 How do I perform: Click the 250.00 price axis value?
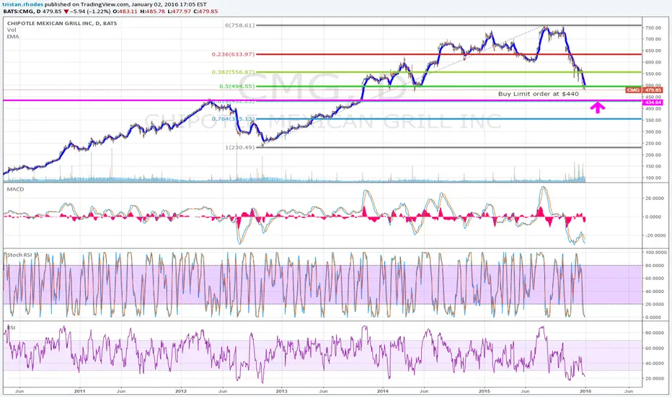[x=653, y=144]
